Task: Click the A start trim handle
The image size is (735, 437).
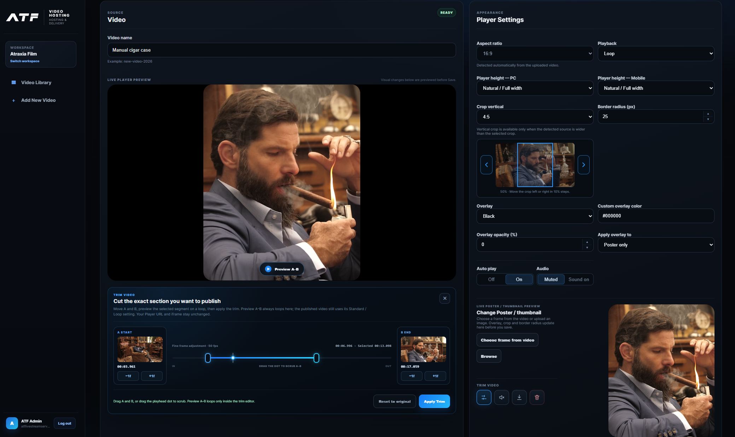Action: pos(208,358)
